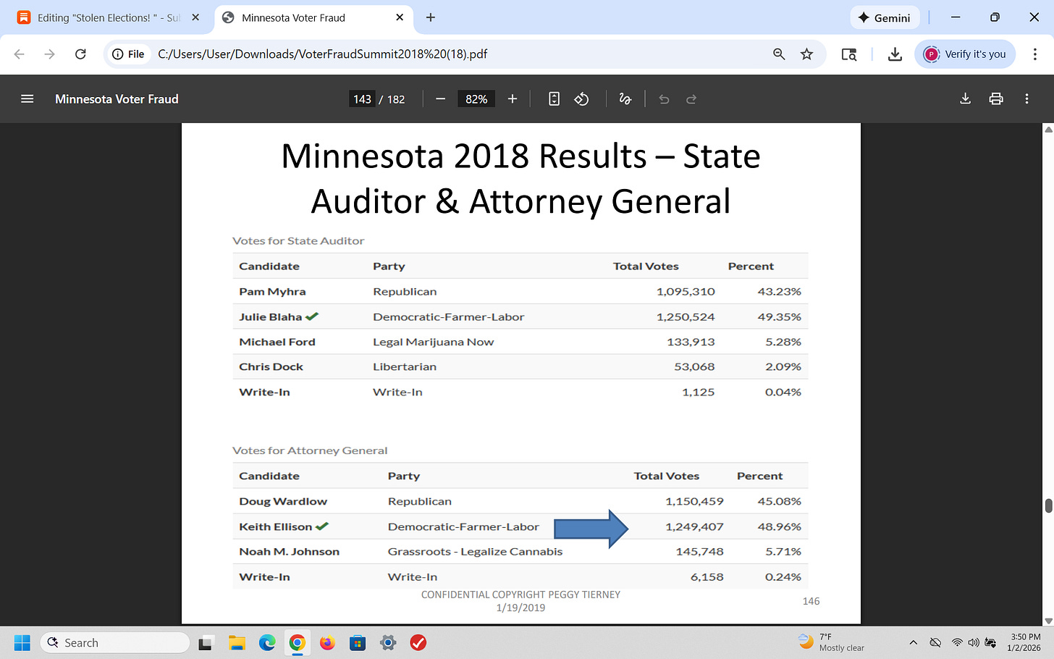Open weather widget showing 7°F

click(831, 642)
